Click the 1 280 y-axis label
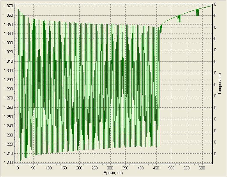Viewport: 227px width, 177px height. tap(8, 89)
